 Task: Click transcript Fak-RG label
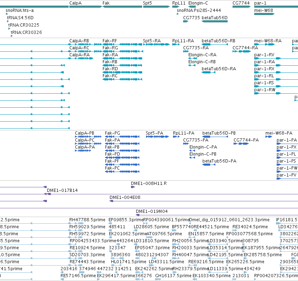click(x=110, y=48)
